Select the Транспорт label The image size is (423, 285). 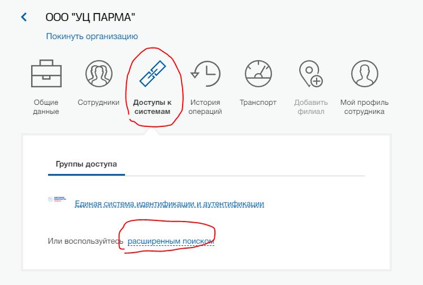tap(258, 103)
